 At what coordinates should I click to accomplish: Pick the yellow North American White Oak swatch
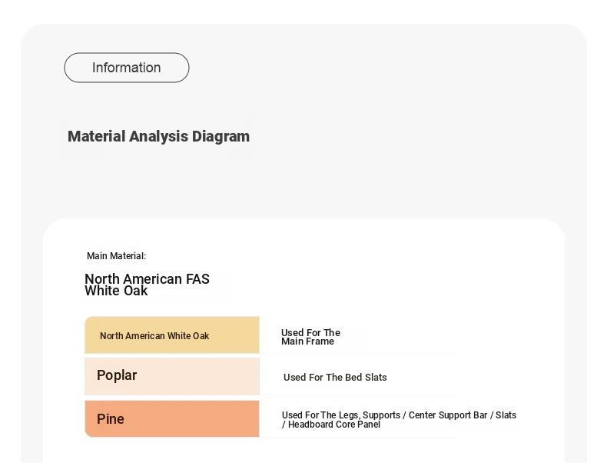(x=172, y=335)
